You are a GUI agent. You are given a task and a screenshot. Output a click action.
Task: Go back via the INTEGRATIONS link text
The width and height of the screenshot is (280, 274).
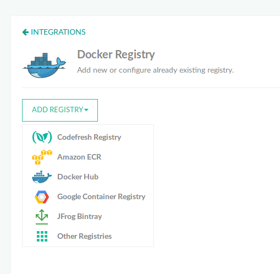tap(58, 32)
